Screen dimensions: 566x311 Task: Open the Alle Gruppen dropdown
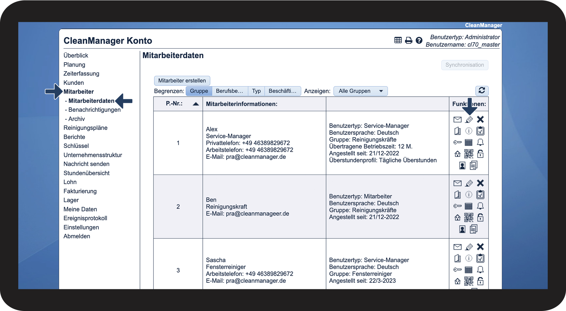tap(360, 91)
